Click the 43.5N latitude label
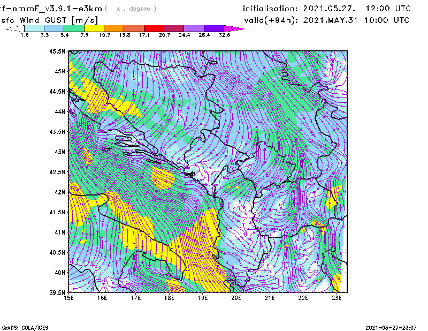The image size is (428, 331). coord(57,132)
